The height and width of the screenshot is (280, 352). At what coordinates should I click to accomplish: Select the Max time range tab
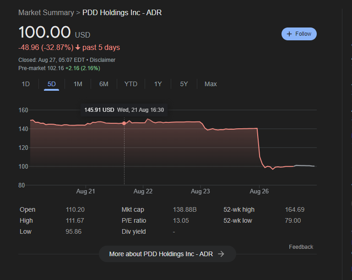pyautogui.click(x=211, y=84)
